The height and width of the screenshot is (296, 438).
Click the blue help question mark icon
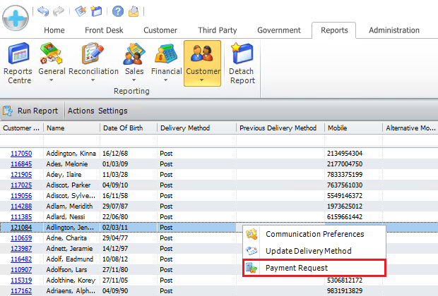pos(118,11)
